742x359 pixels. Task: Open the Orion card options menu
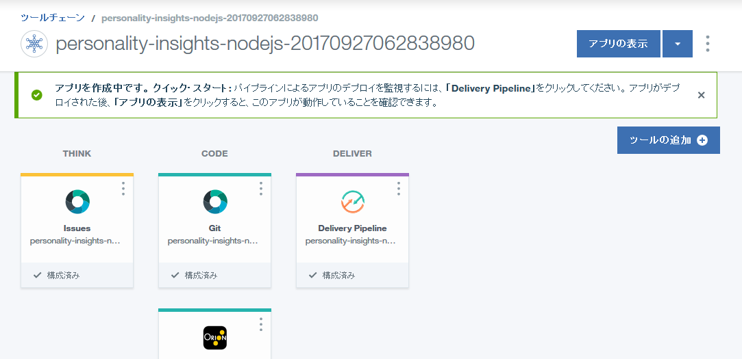[x=261, y=324]
